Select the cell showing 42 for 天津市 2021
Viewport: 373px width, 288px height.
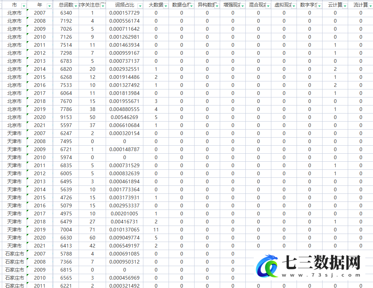point(92,246)
